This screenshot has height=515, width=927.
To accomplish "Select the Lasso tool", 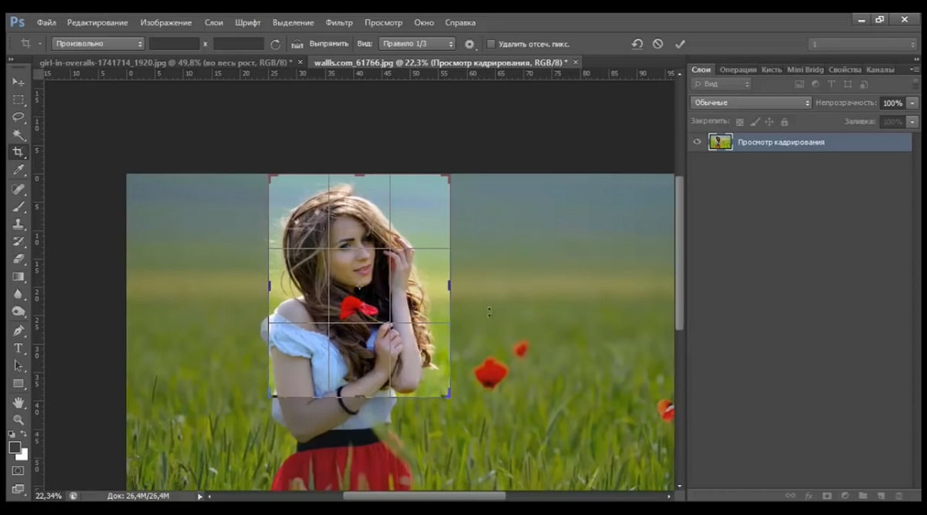I will (x=19, y=117).
